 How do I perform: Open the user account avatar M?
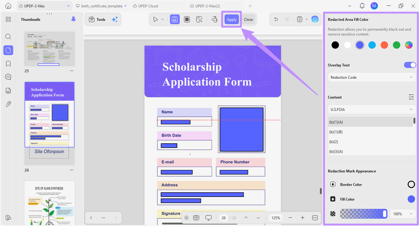[x=374, y=6]
